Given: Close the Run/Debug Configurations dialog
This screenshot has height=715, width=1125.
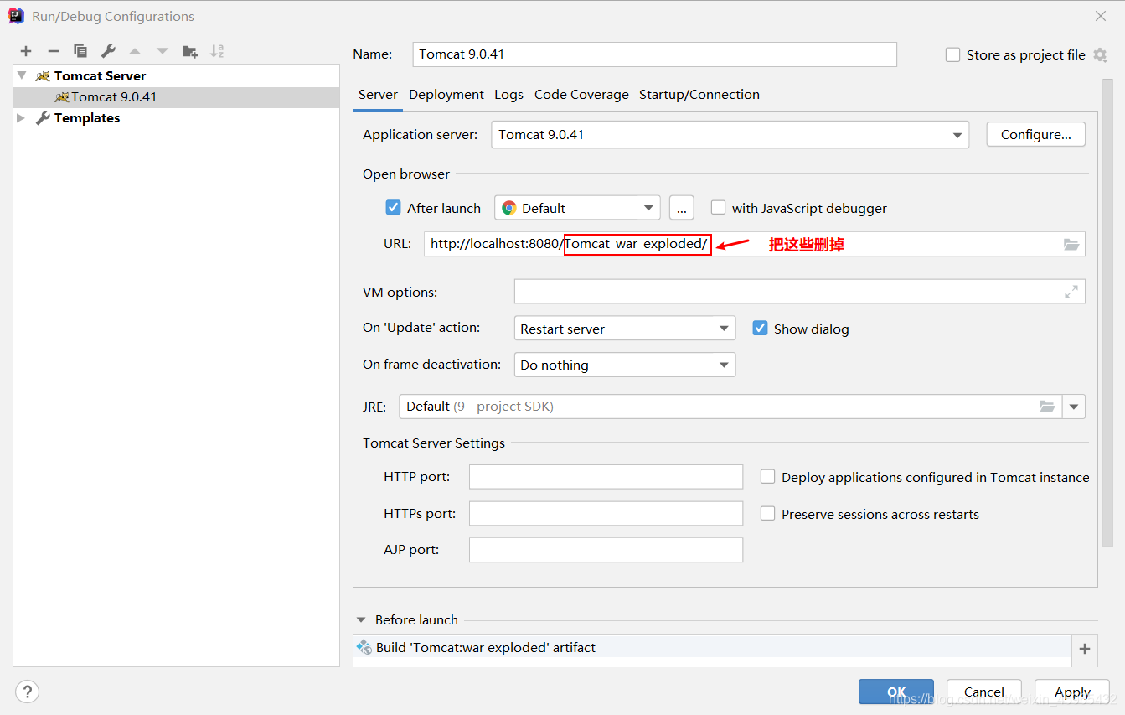Looking at the screenshot, I should [x=1100, y=16].
